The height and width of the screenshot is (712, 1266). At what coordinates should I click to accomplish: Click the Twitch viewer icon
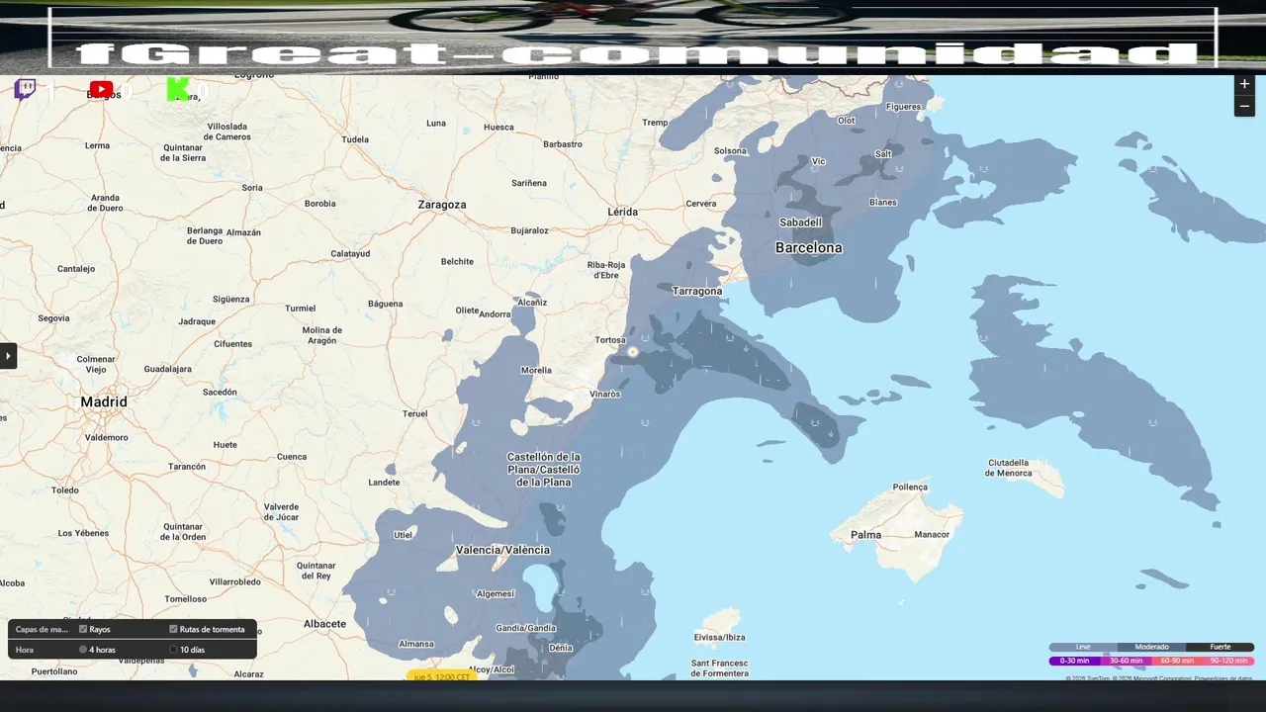click(25, 90)
